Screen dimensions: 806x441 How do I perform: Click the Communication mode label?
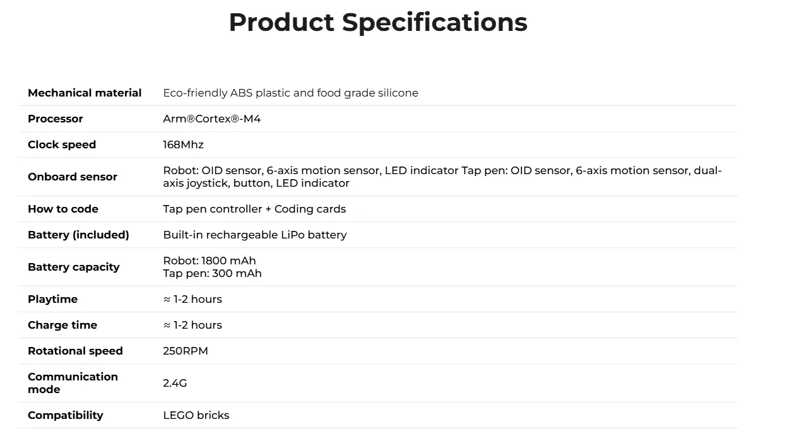point(73,383)
